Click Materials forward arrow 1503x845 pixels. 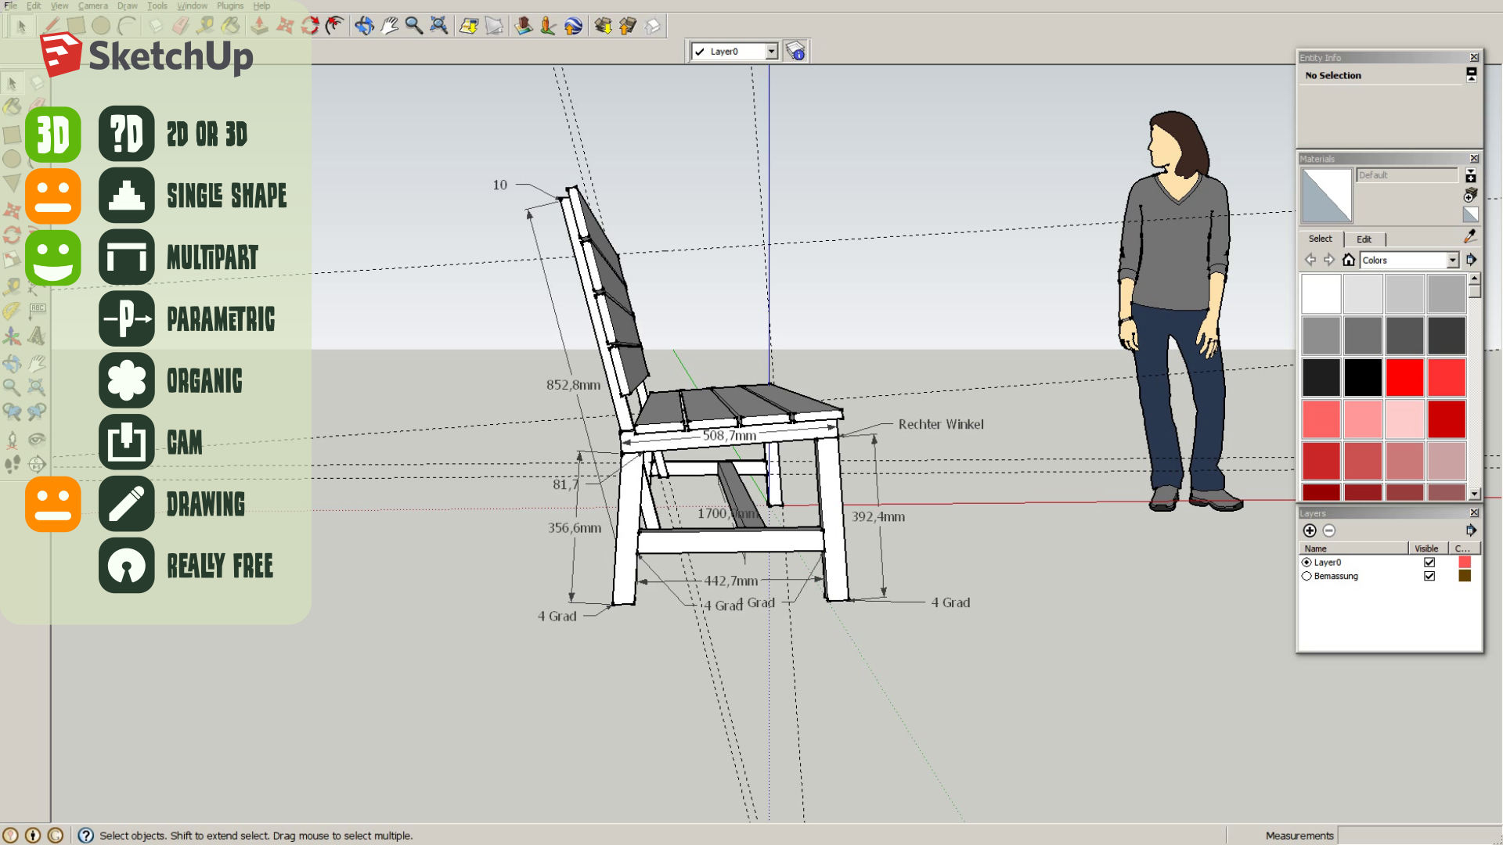[x=1329, y=260]
